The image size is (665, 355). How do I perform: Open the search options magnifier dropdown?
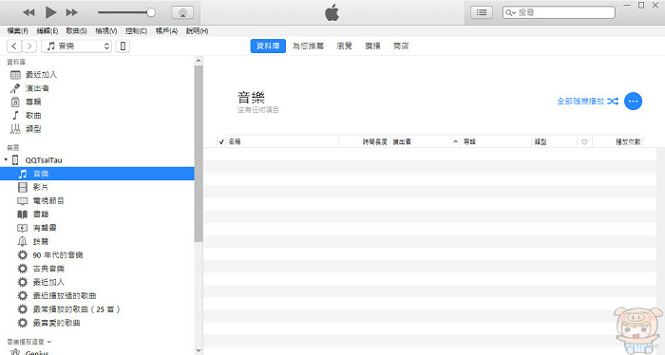click(510, 12)
